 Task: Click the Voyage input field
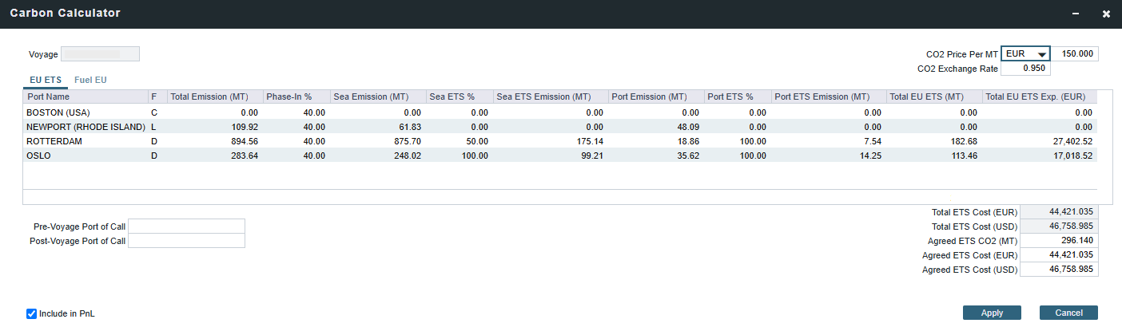point(100,54)
